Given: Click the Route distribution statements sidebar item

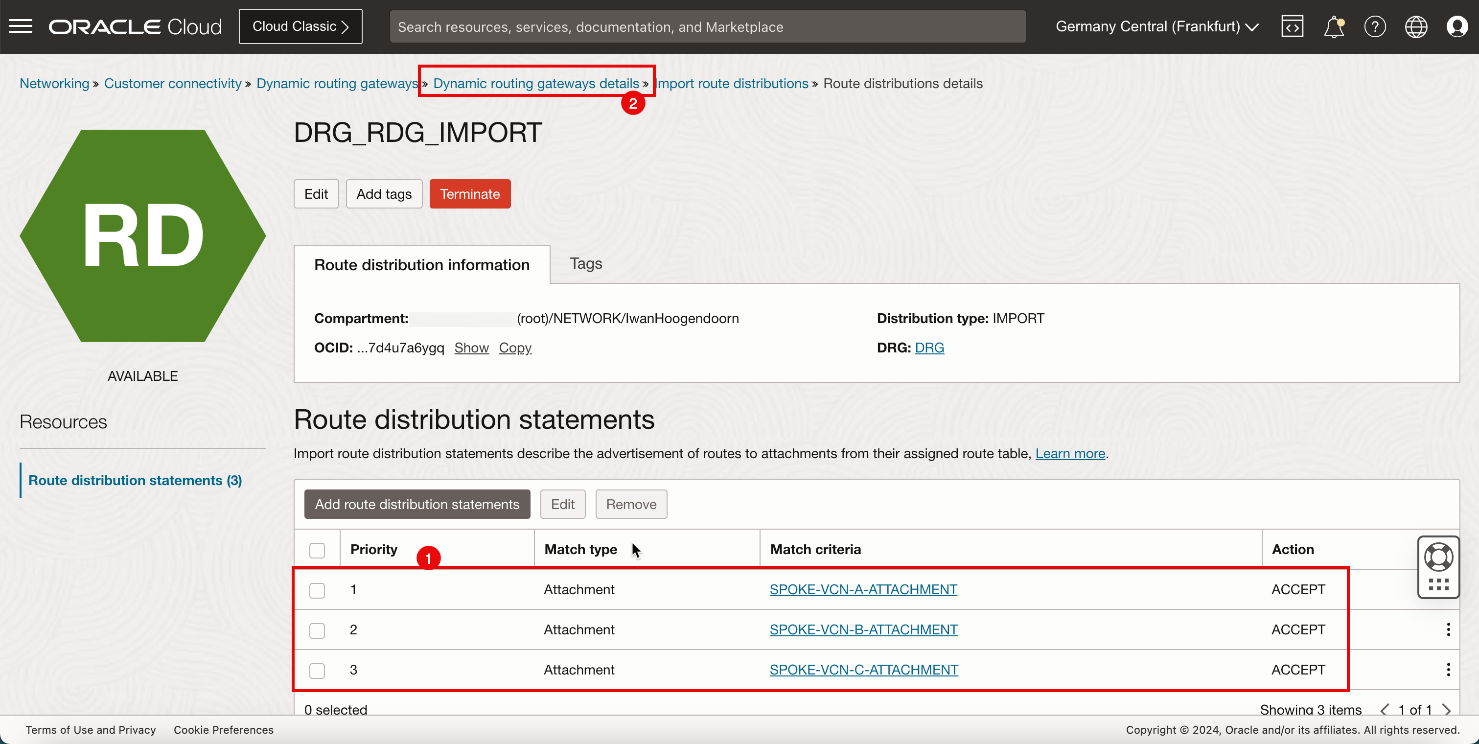Looking at the screenshot, I should click(x=135, y=479).
